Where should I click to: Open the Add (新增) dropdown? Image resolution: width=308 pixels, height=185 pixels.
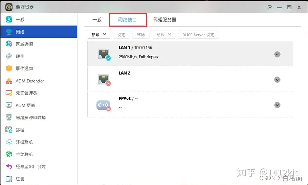click(98, 35)
